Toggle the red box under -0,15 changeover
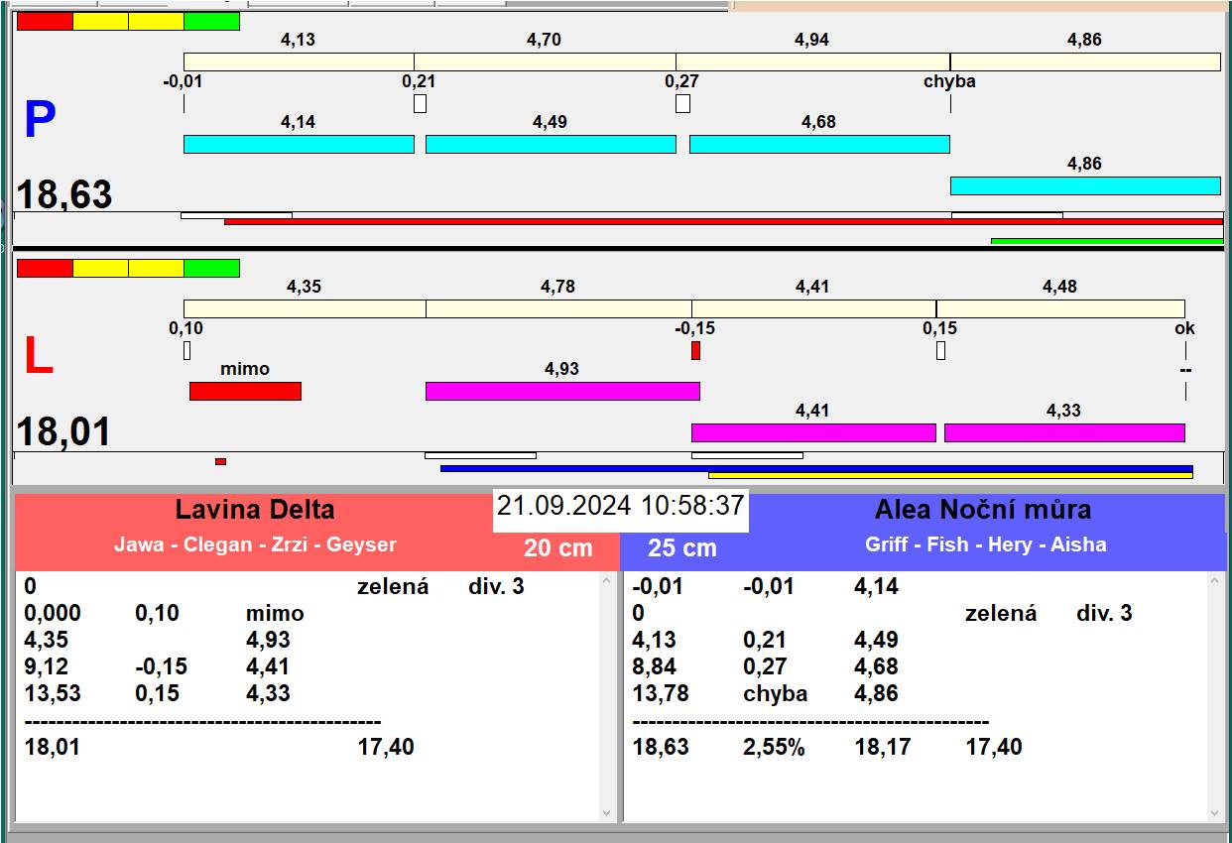Image resolution: width=1232 pixels, height=843 pixels. pos(695,351)
